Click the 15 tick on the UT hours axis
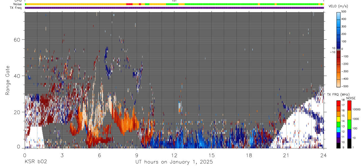 click(211, 155)
